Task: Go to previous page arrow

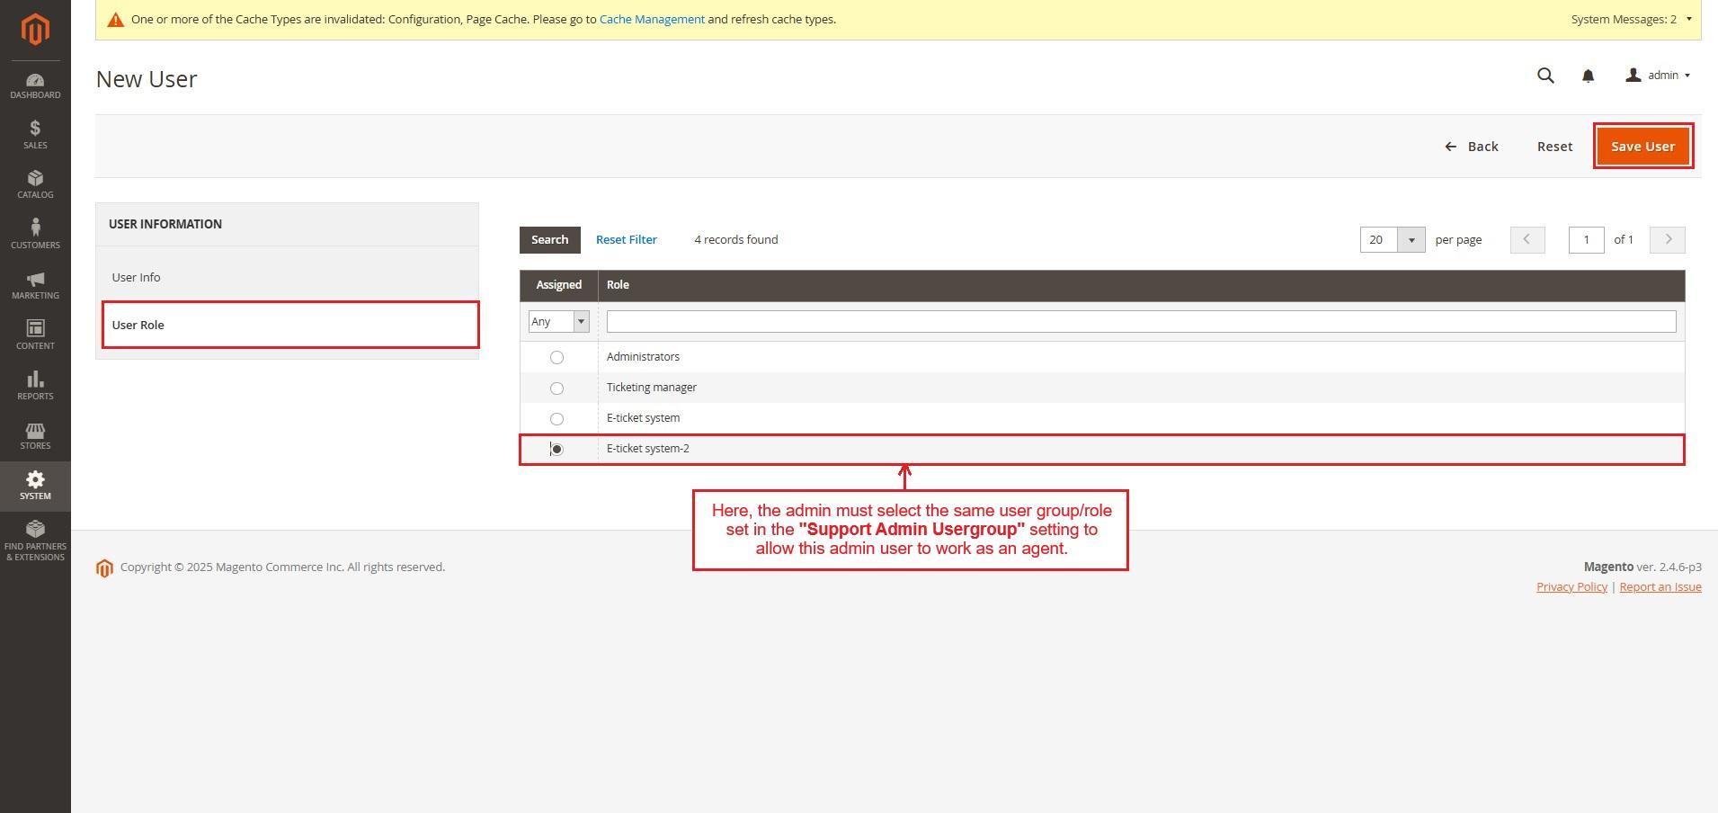Action: coord(1527,239)
